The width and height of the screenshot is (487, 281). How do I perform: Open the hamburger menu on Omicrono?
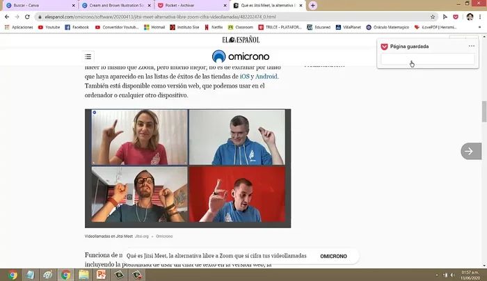88,56
